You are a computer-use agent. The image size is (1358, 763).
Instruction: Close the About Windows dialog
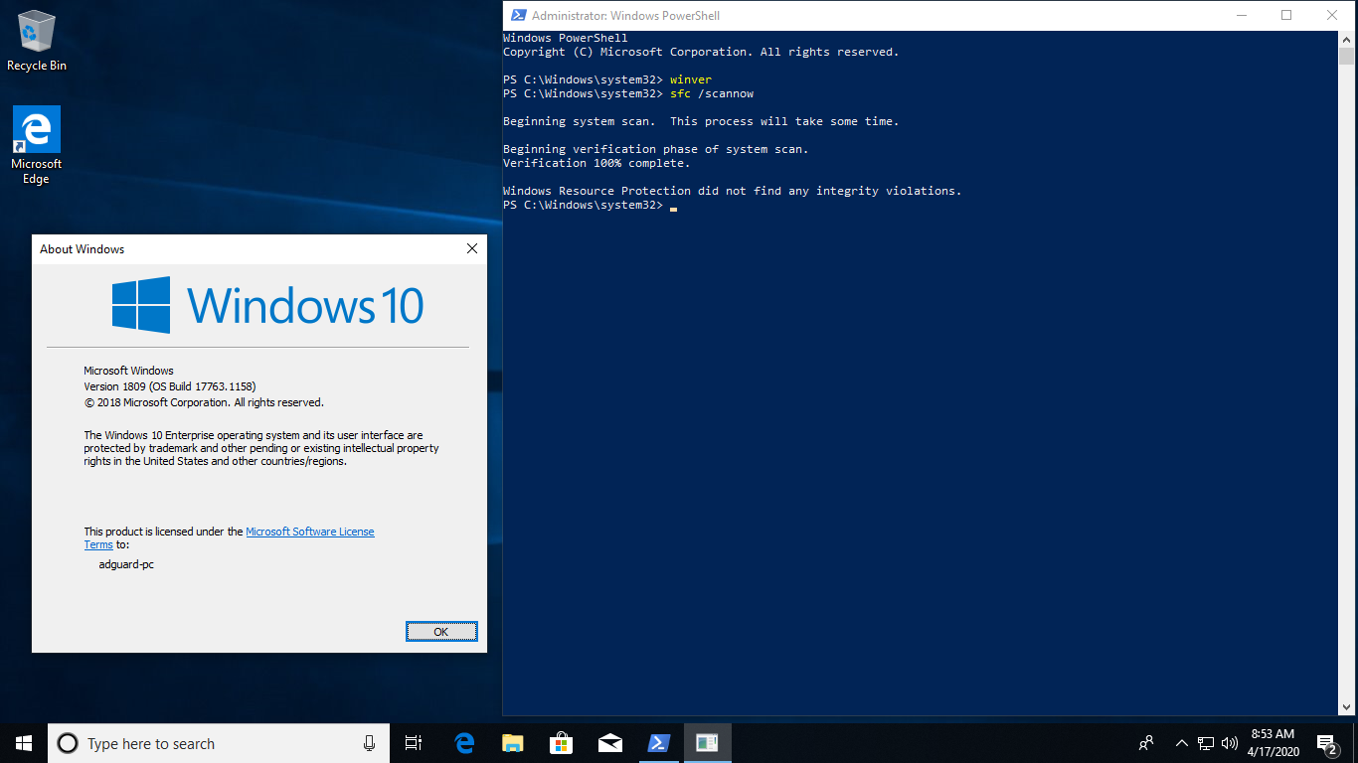[472, 249]
